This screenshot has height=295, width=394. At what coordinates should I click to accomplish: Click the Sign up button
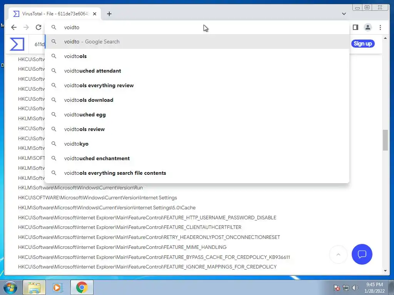(x=362, y=44)
